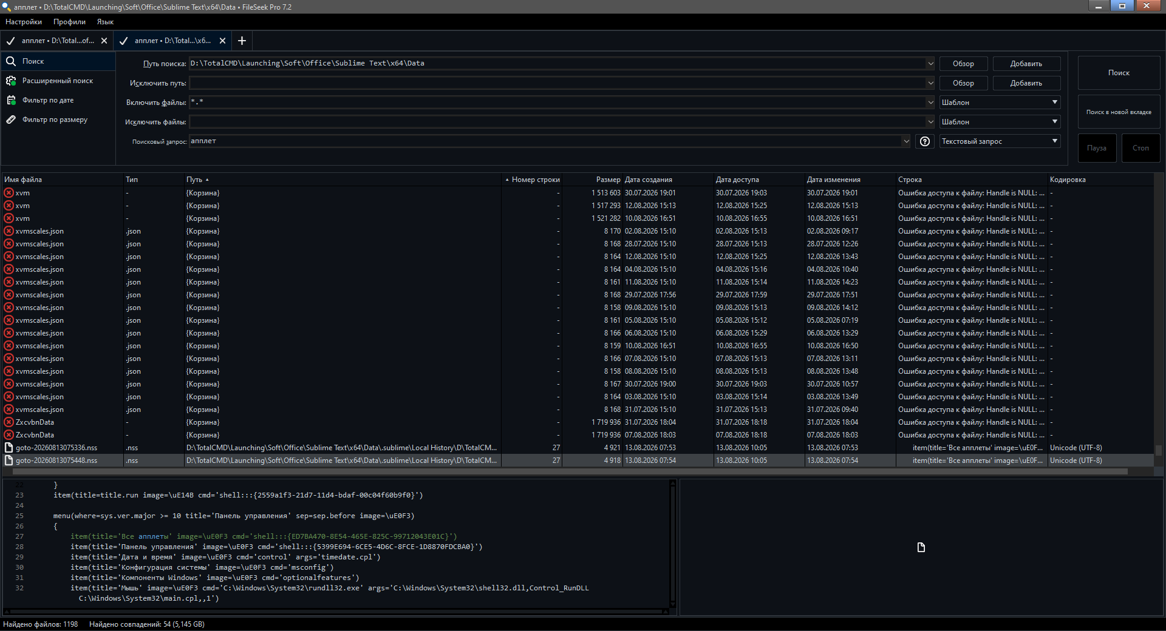Switch to the first апплет tab
1166x631 pixels.
point(57,41)
